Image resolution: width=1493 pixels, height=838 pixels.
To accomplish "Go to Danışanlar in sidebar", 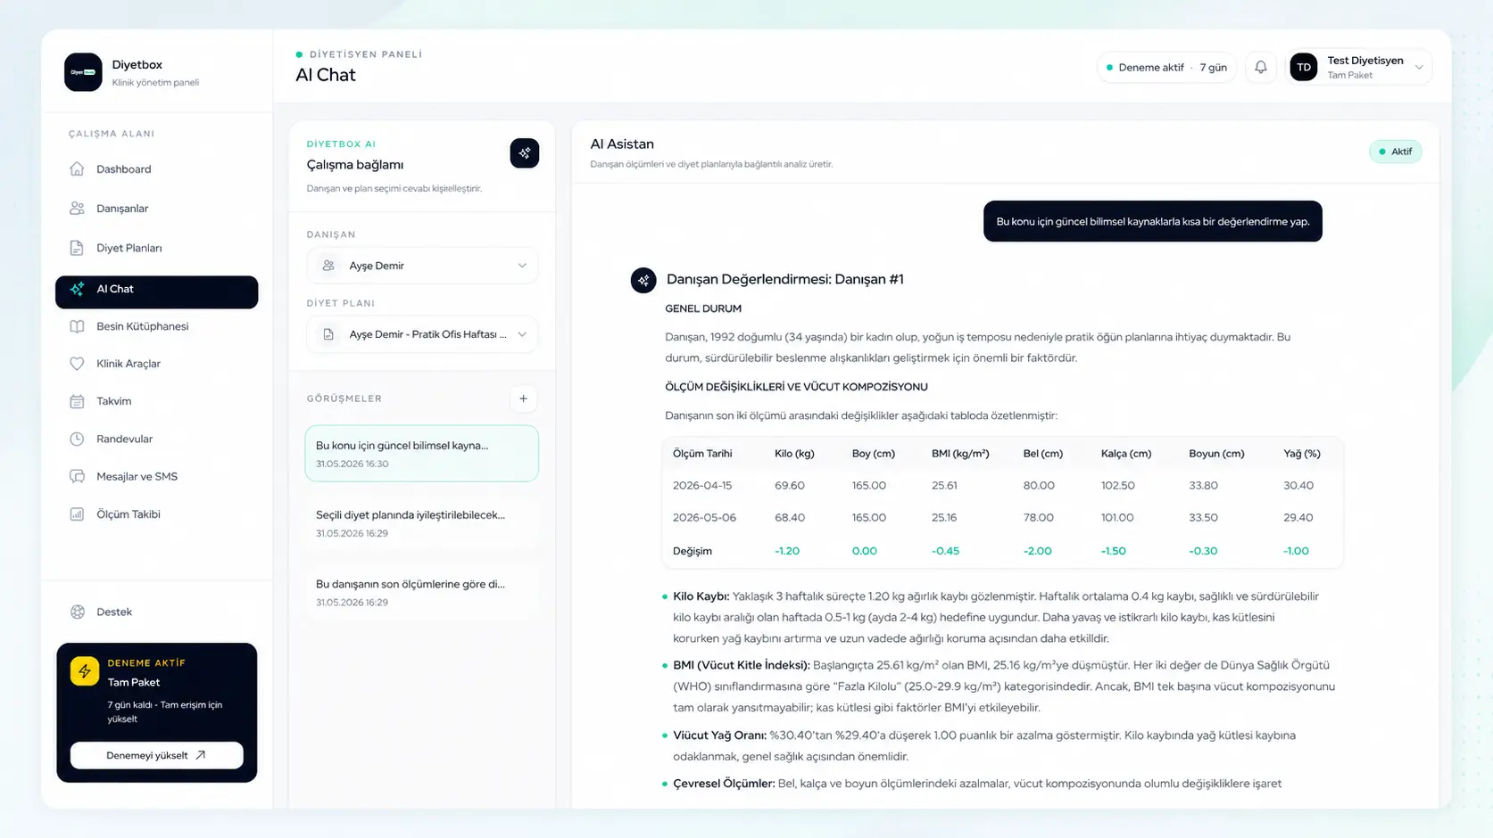I will 156,209.
